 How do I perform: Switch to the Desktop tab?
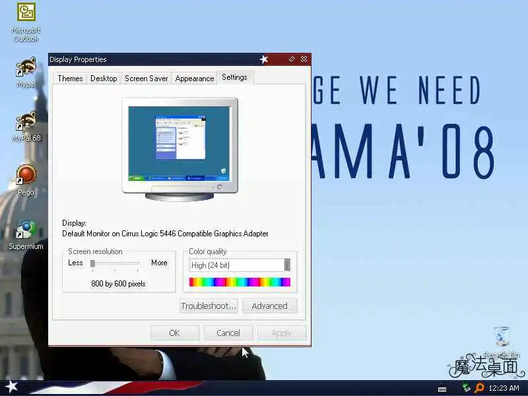pos(104,79)
